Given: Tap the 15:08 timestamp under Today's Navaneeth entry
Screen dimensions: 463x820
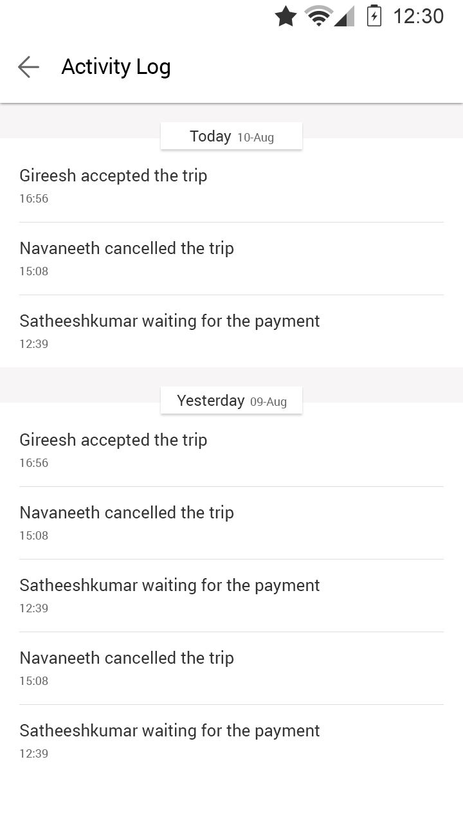Looking at the screenshot, I should [34, 271].
